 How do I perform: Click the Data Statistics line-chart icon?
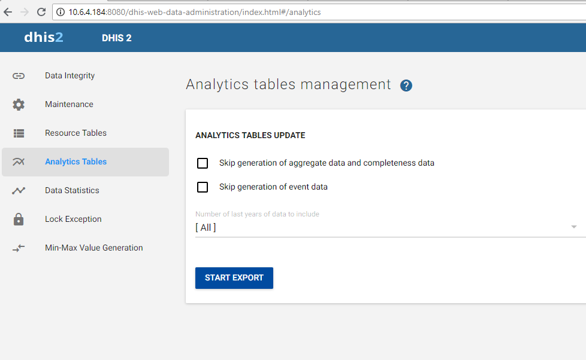click(x=19, y=191)
